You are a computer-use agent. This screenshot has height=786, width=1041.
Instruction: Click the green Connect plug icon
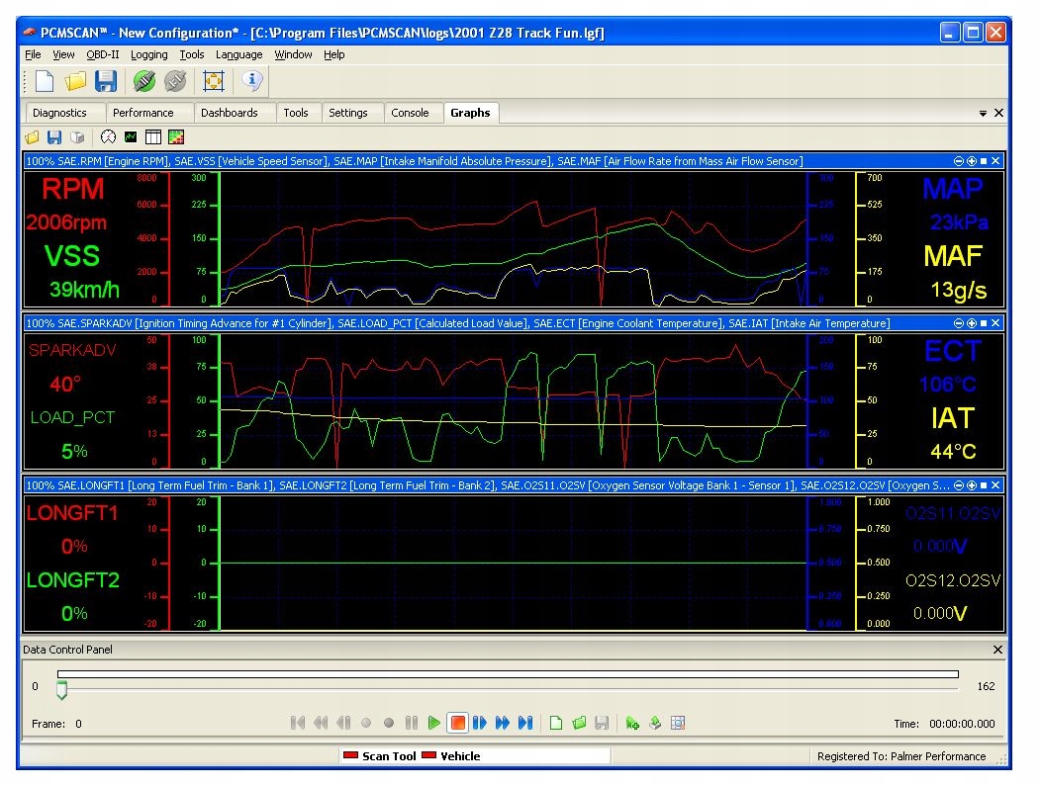143,81
